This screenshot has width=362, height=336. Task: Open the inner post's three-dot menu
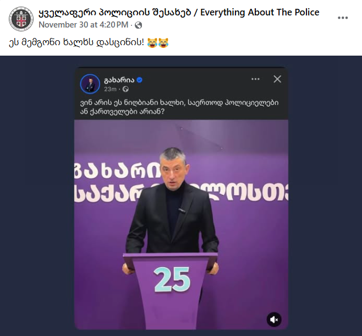[255, 79]
